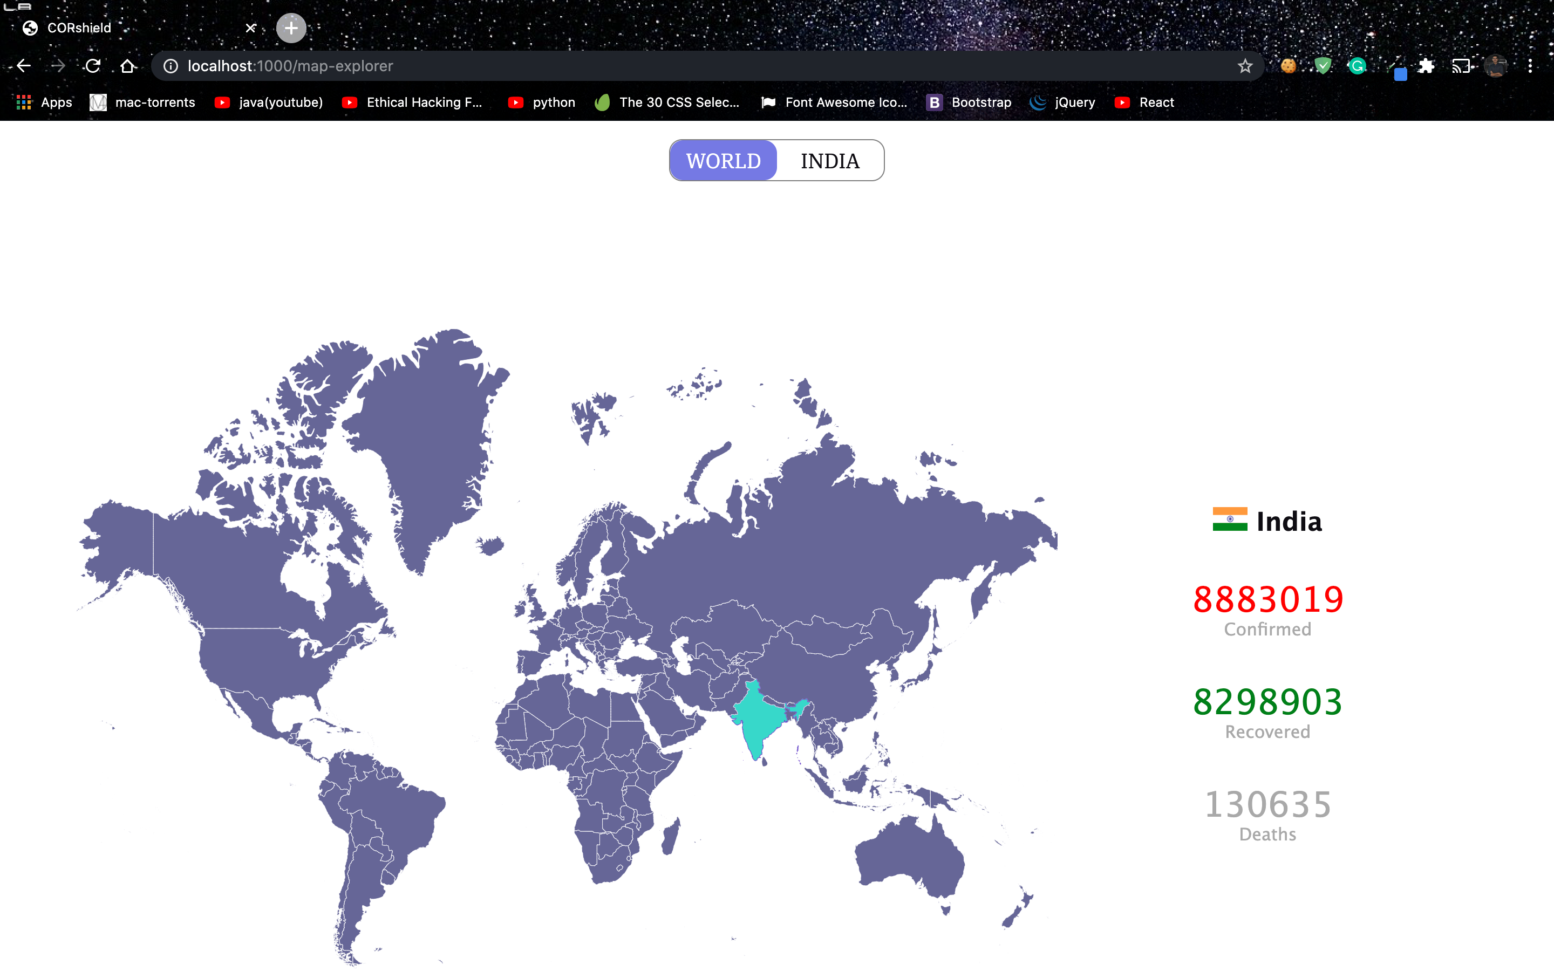1554x971 pixels.
Task: Open a new browser tab
Action: [291, 28]
